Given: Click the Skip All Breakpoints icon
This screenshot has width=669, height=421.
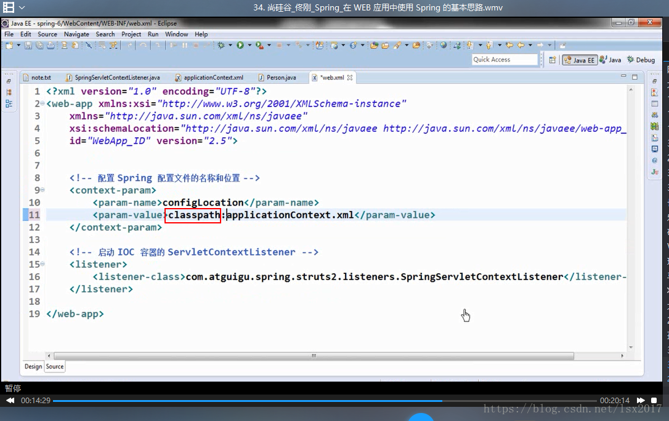Looking at the screenshot, I should tap(89, 45).
